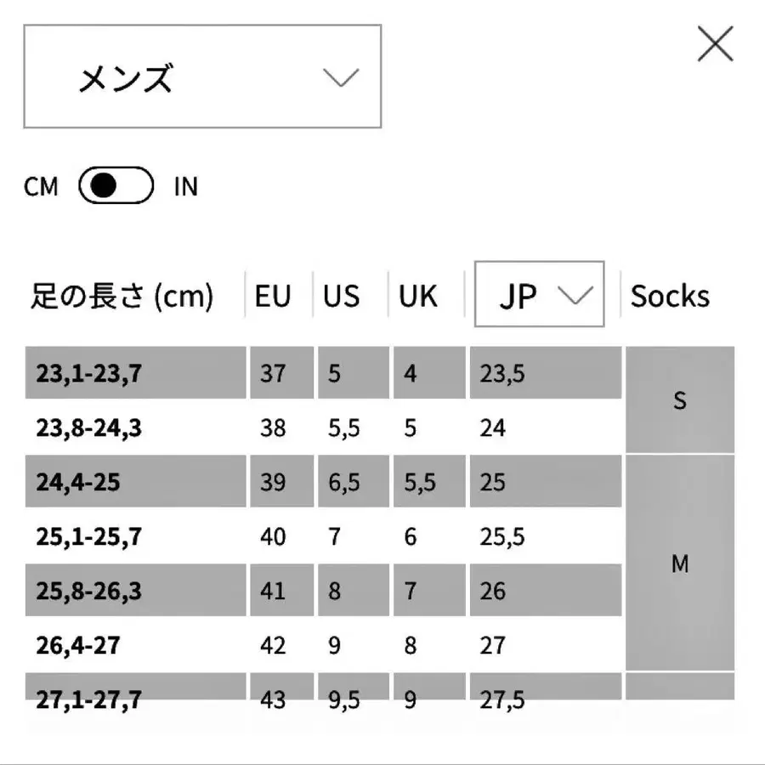This screenshot has width=765, height=765.
Task: Click the chevron in メンズ selector
Action: [341, 78]
